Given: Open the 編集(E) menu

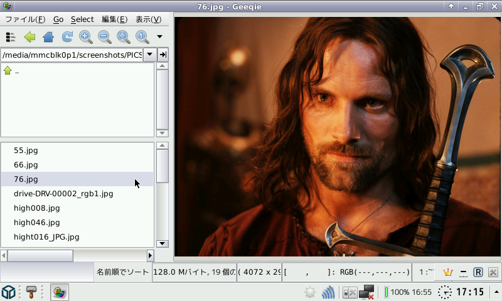Looking at the screenshot, I should [115, 19].
